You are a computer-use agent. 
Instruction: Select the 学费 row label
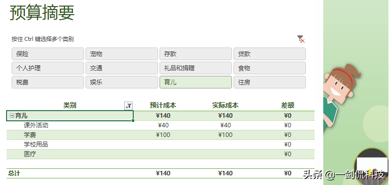point(30,135)
